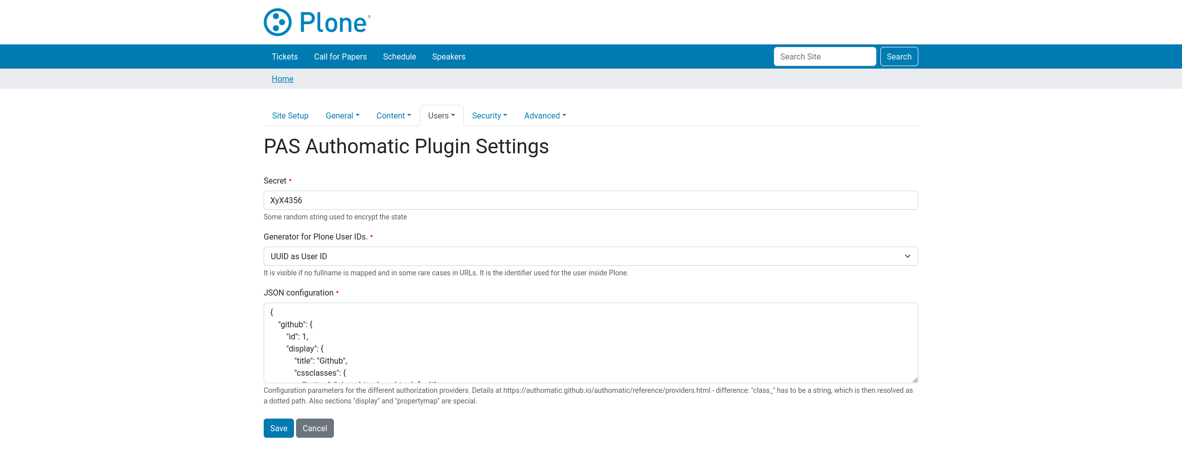Open Call for Papers page
This screenshot has height=466, width=1182.
point(340,56)
